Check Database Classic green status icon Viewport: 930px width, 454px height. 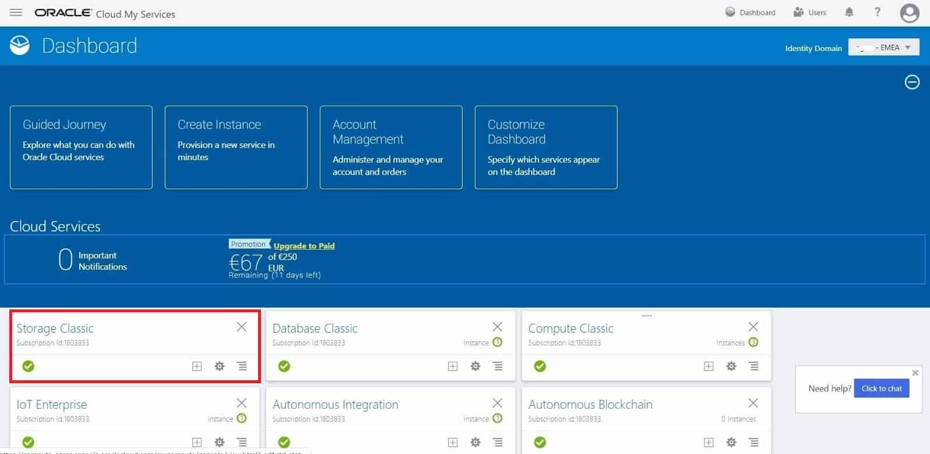(x=284, y=366)
